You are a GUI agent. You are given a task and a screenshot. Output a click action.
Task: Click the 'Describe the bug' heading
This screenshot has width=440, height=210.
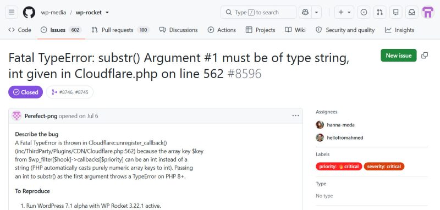coord(37,134)
